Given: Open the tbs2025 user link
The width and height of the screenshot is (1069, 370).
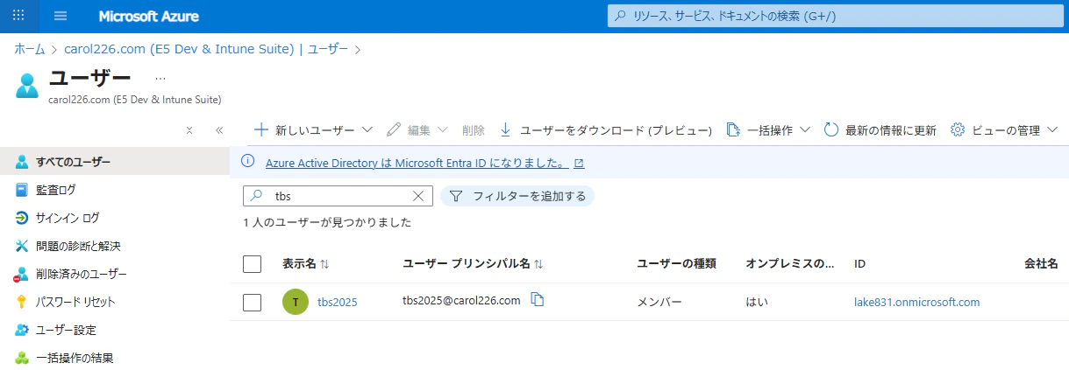Looking at the screenshot, I should point(338,302).
